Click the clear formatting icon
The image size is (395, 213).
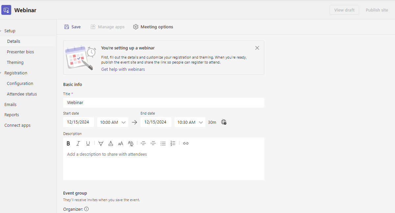coord(131,143)
